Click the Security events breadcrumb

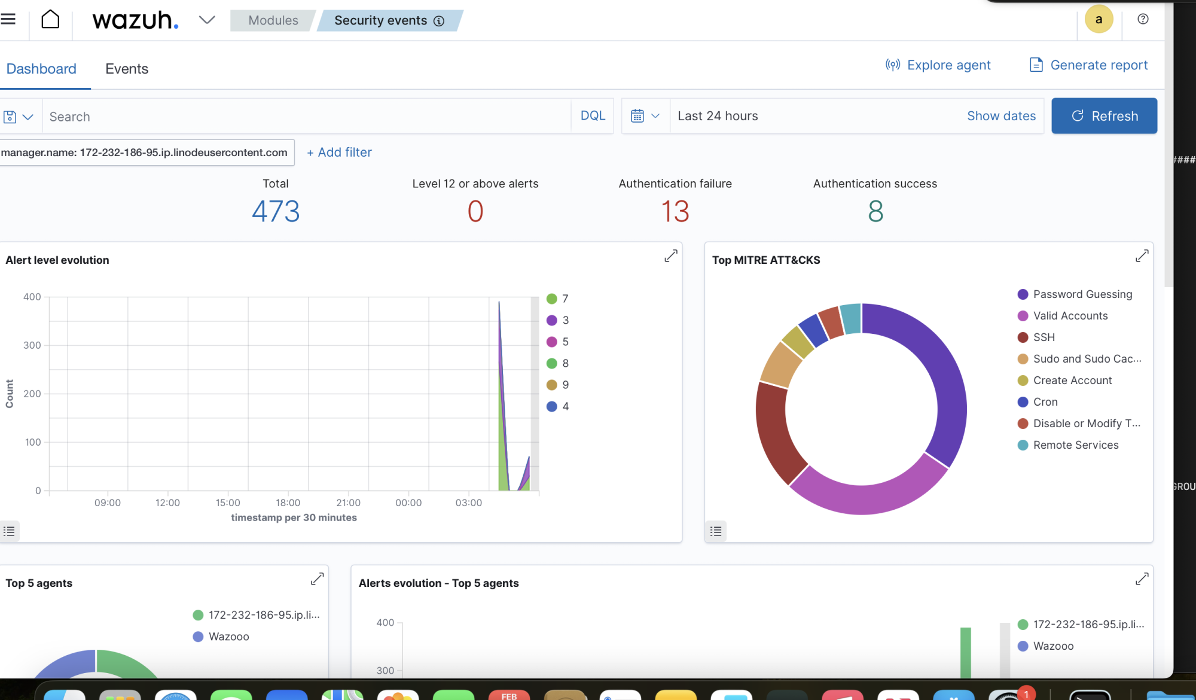389,20
